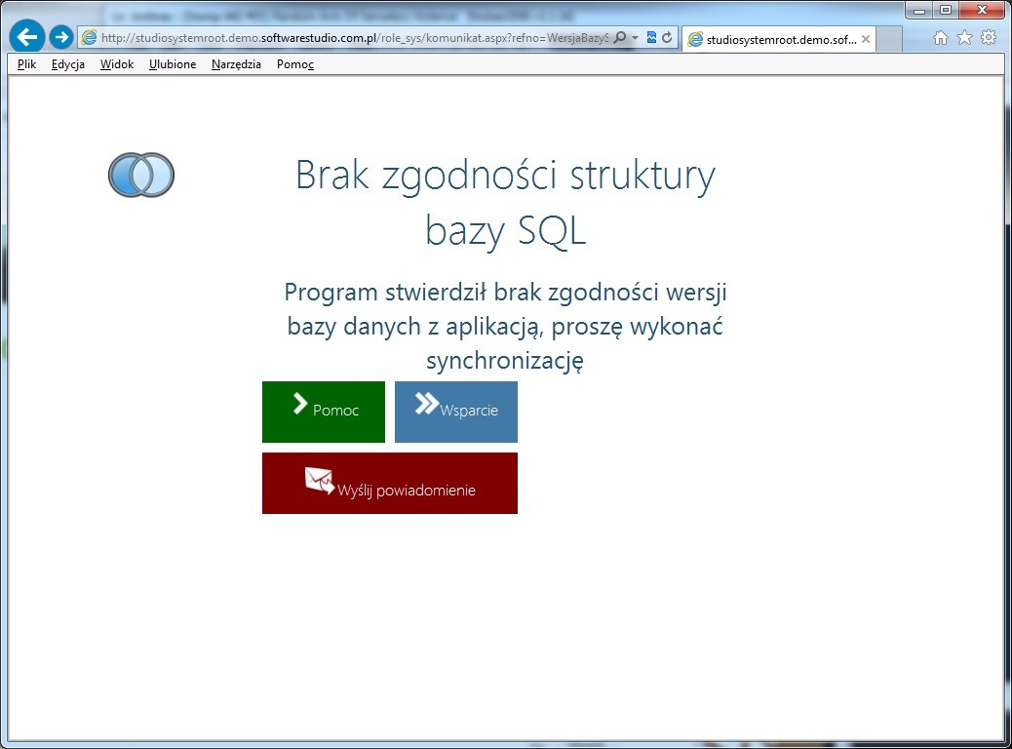This screenshot has width=1012, height=749.
Task: Click the double-chevron icon on Wsparcie tile
Action: pos(427,404)
